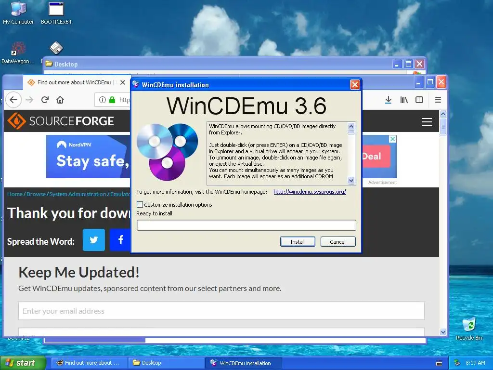
Task: Open Firefox downloads arrow icon
Action: click(389, 100)
